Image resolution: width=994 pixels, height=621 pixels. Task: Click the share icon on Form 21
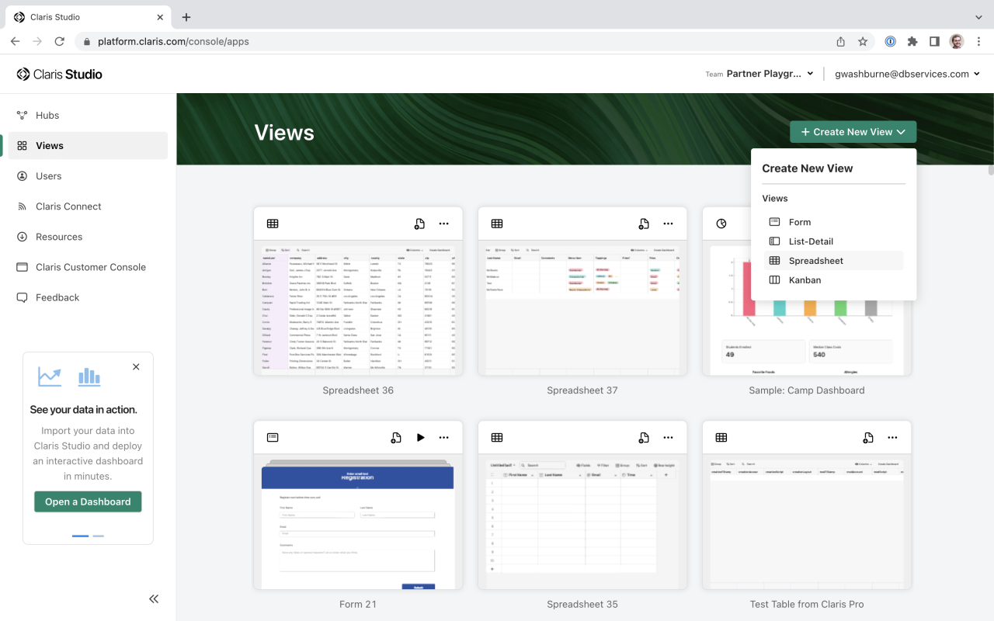click(x=396, y=438)
